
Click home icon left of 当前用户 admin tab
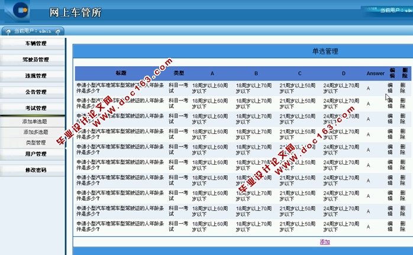8,31
